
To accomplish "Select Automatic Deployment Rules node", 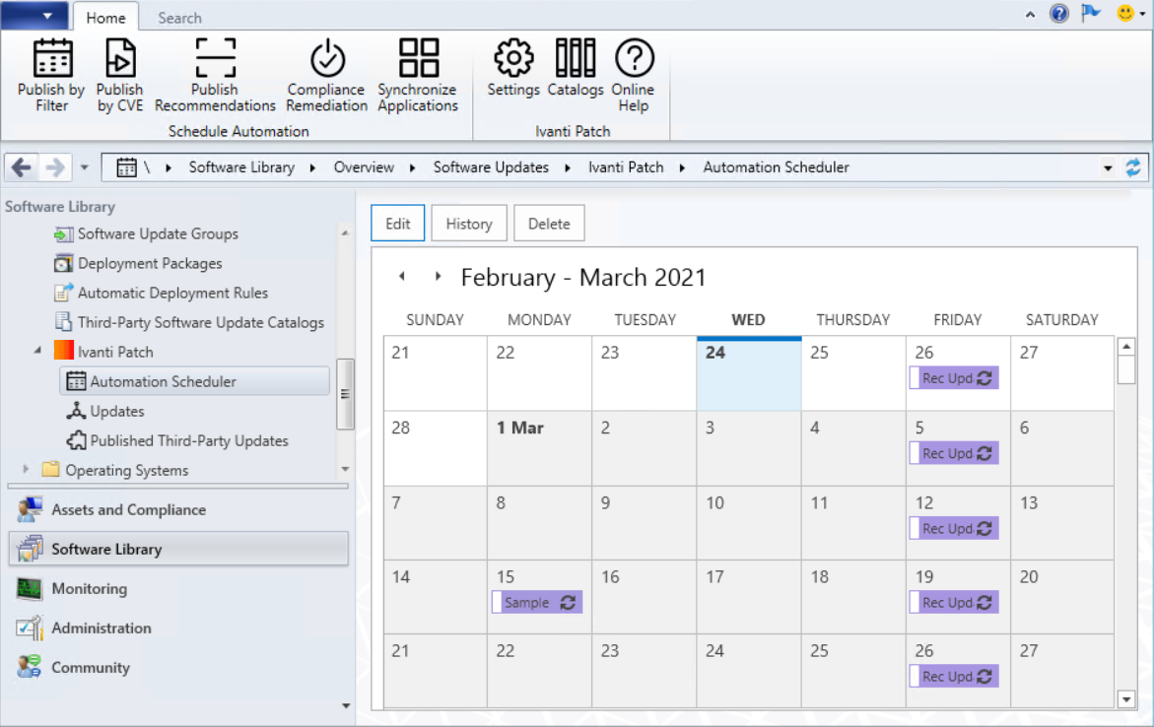I will click(172, 293).
